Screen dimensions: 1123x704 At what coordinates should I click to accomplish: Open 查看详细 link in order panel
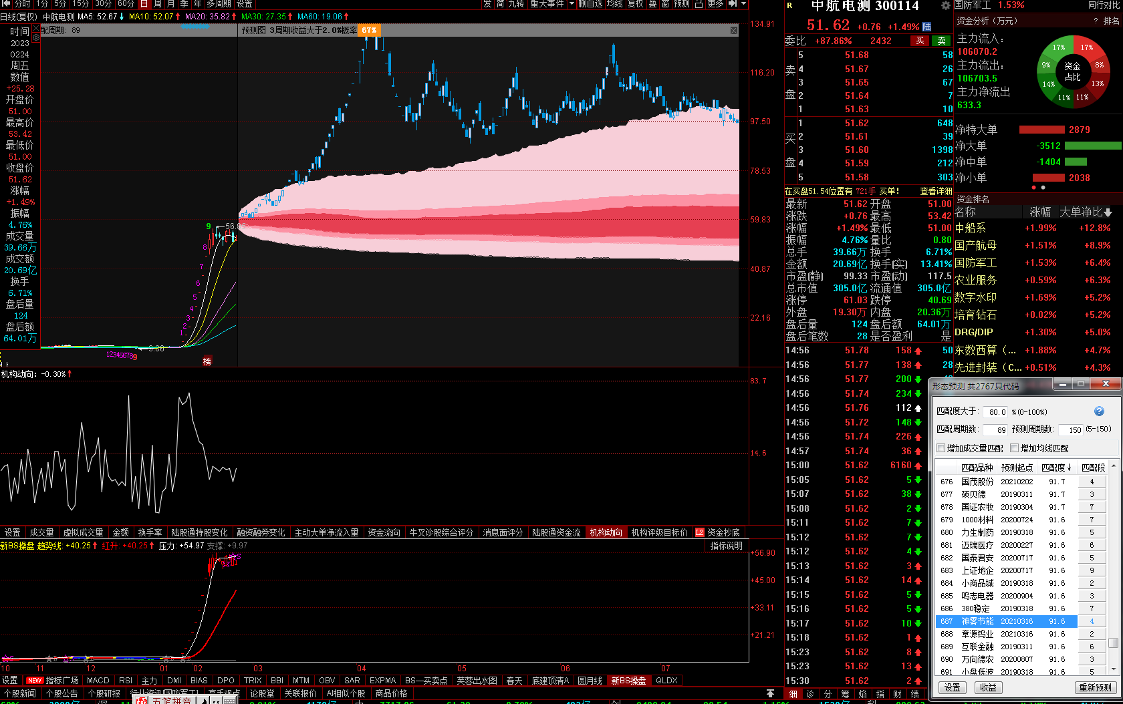point(935,192)
